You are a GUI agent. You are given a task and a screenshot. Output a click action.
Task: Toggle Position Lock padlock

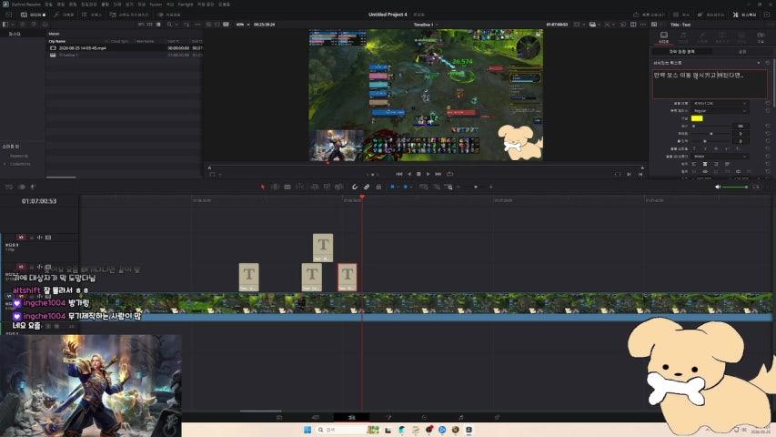(378, 187)
